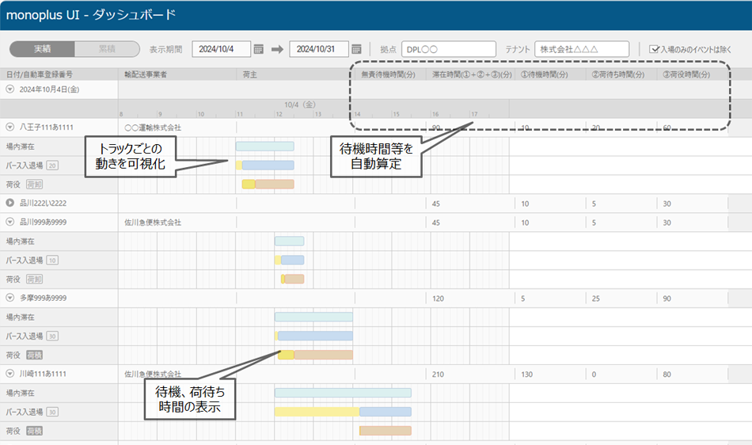Click yellow waiting bar in 川崎111あ1111 バース入退場

317,412
